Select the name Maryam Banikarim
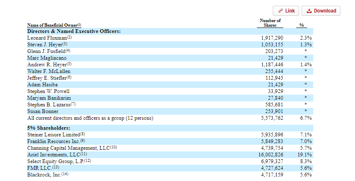 click(49, 98)
